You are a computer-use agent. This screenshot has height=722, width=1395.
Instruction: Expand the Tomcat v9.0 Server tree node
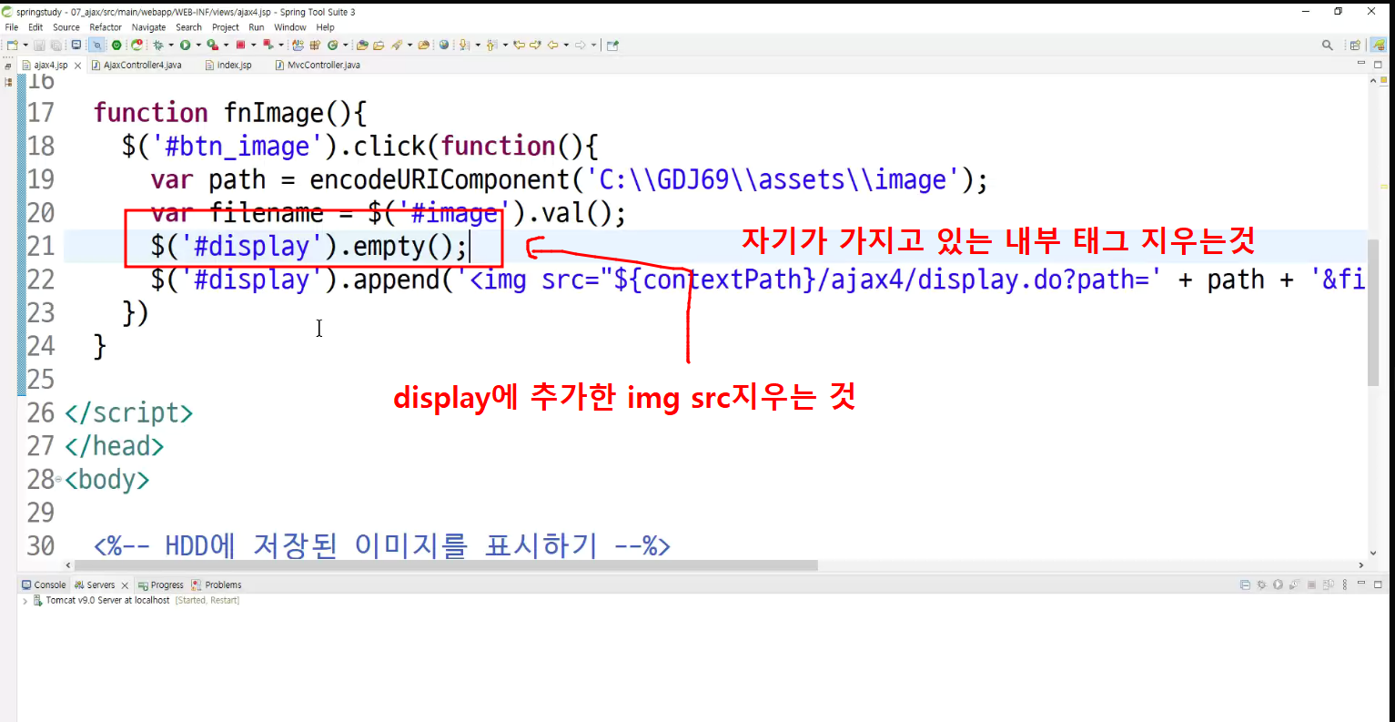[25, 601]
